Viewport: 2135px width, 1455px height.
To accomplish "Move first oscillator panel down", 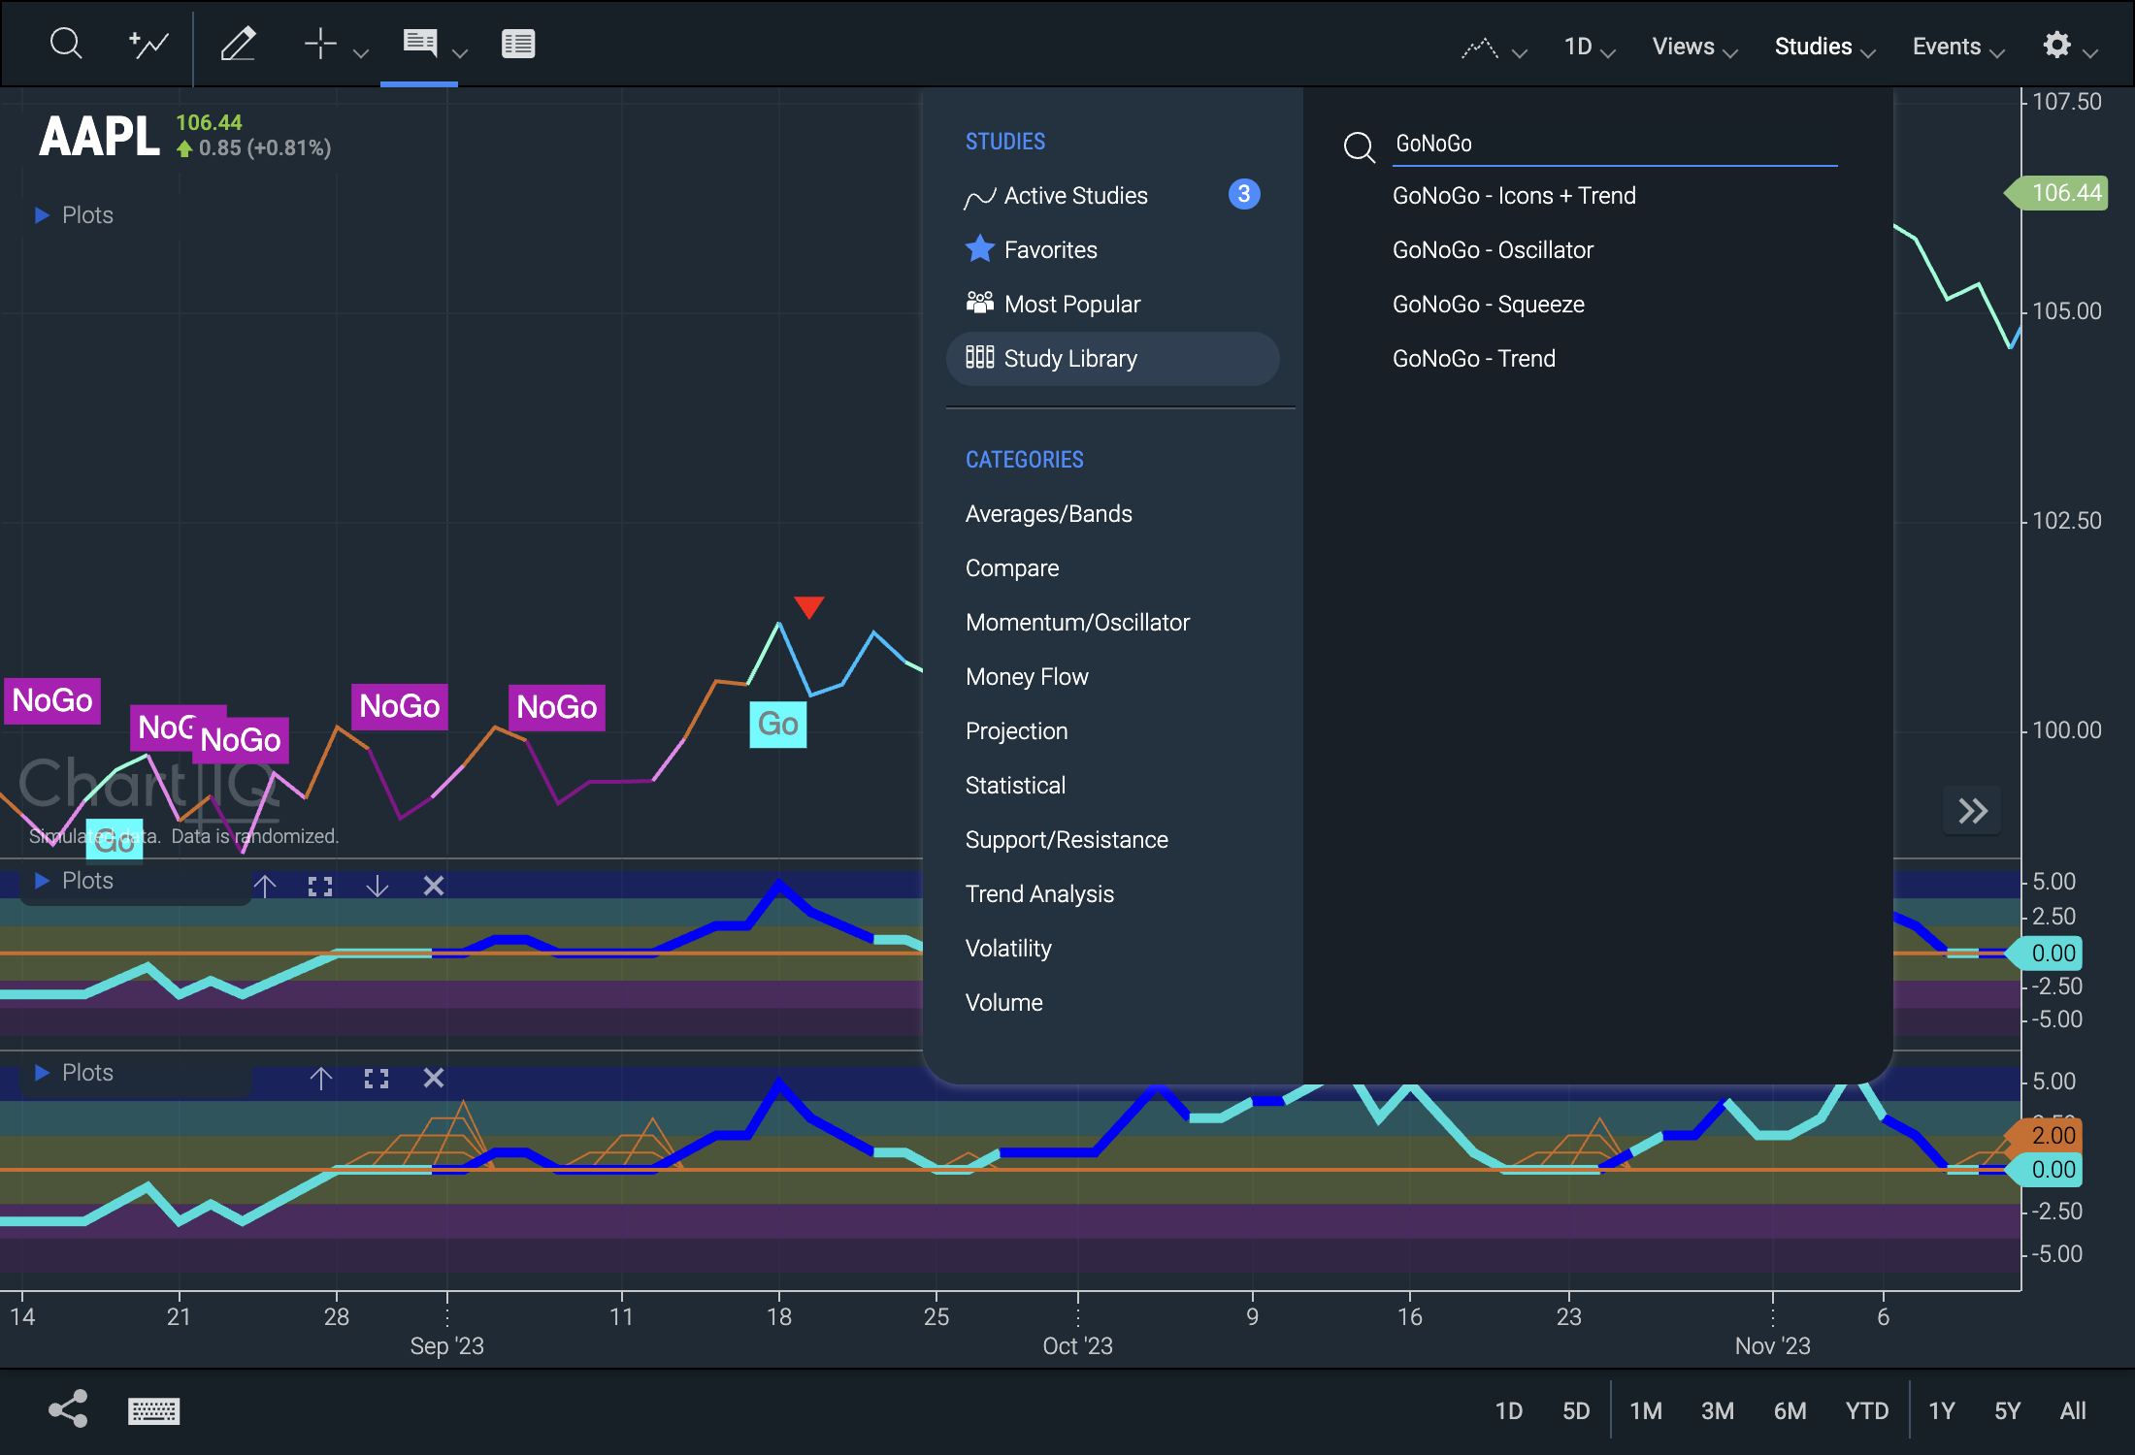I will pyautogui.click(x=378, y=886).
